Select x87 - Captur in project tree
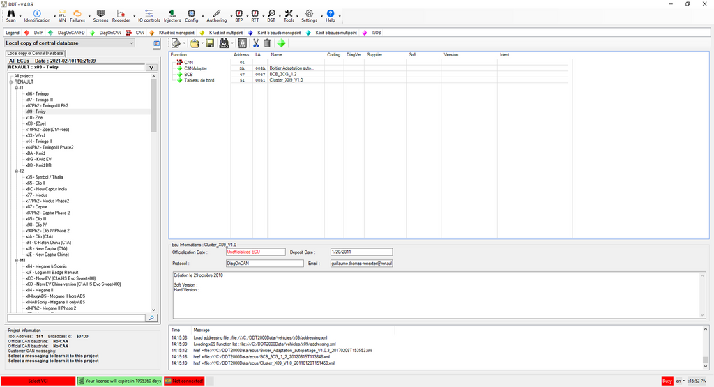 [36, 206]
